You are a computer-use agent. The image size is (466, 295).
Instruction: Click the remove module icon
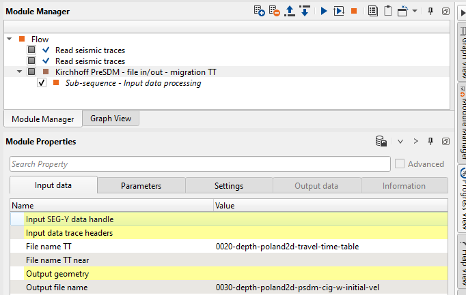(275, 11)
